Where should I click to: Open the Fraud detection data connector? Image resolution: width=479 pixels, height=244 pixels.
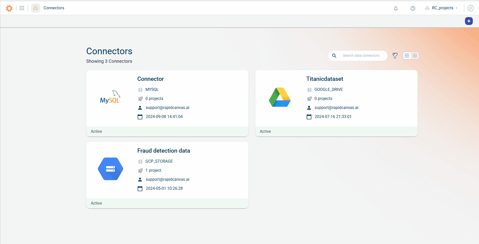pos(164,151)
